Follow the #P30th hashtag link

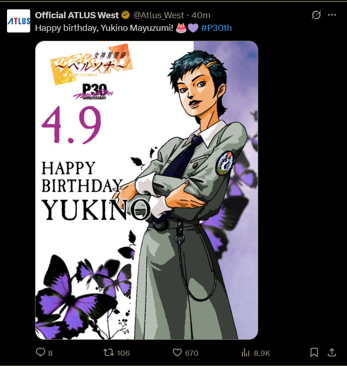point(216,28)
